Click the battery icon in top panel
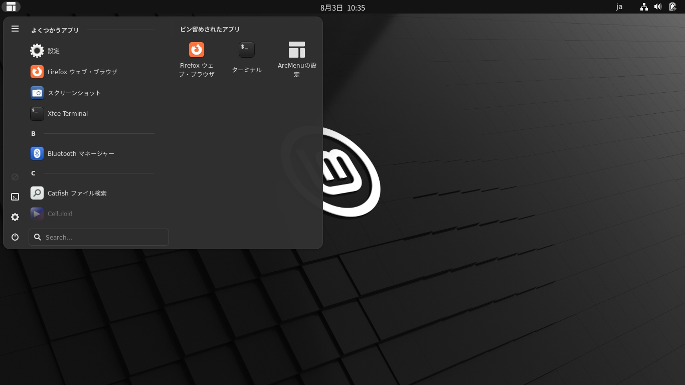Image resolution: width=685 pixels, height=385 pixels. tap(673, 7)
